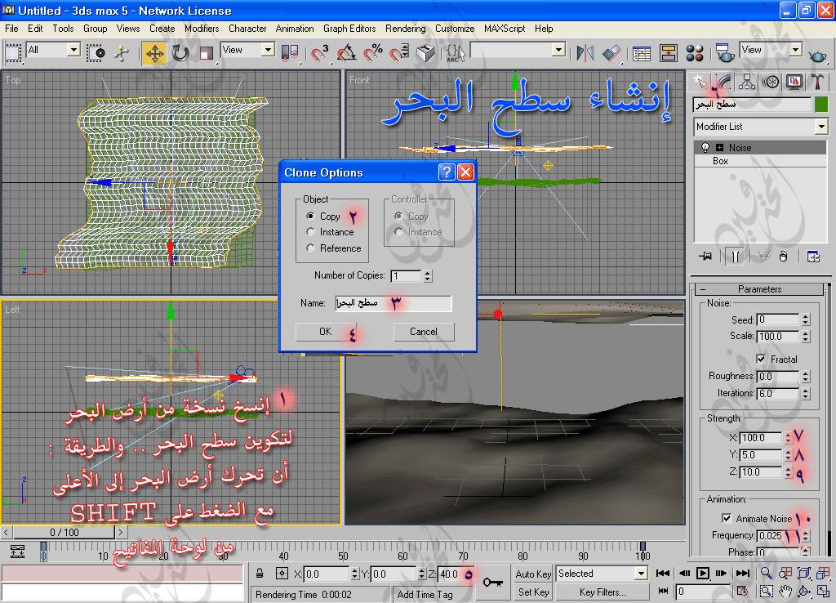The image size is (836, 603).
Task: Open the Selected key filter dropdown
Action: click(641, 574)
